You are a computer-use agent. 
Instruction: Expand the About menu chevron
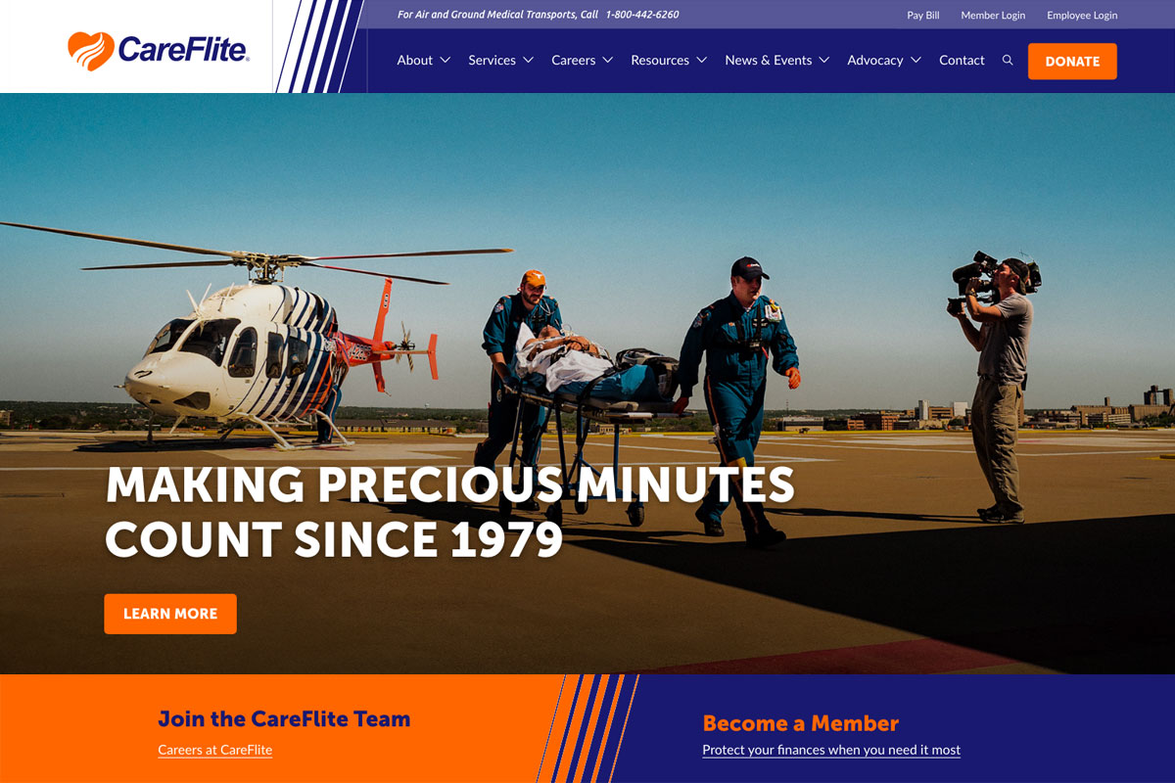click(446, 61)
